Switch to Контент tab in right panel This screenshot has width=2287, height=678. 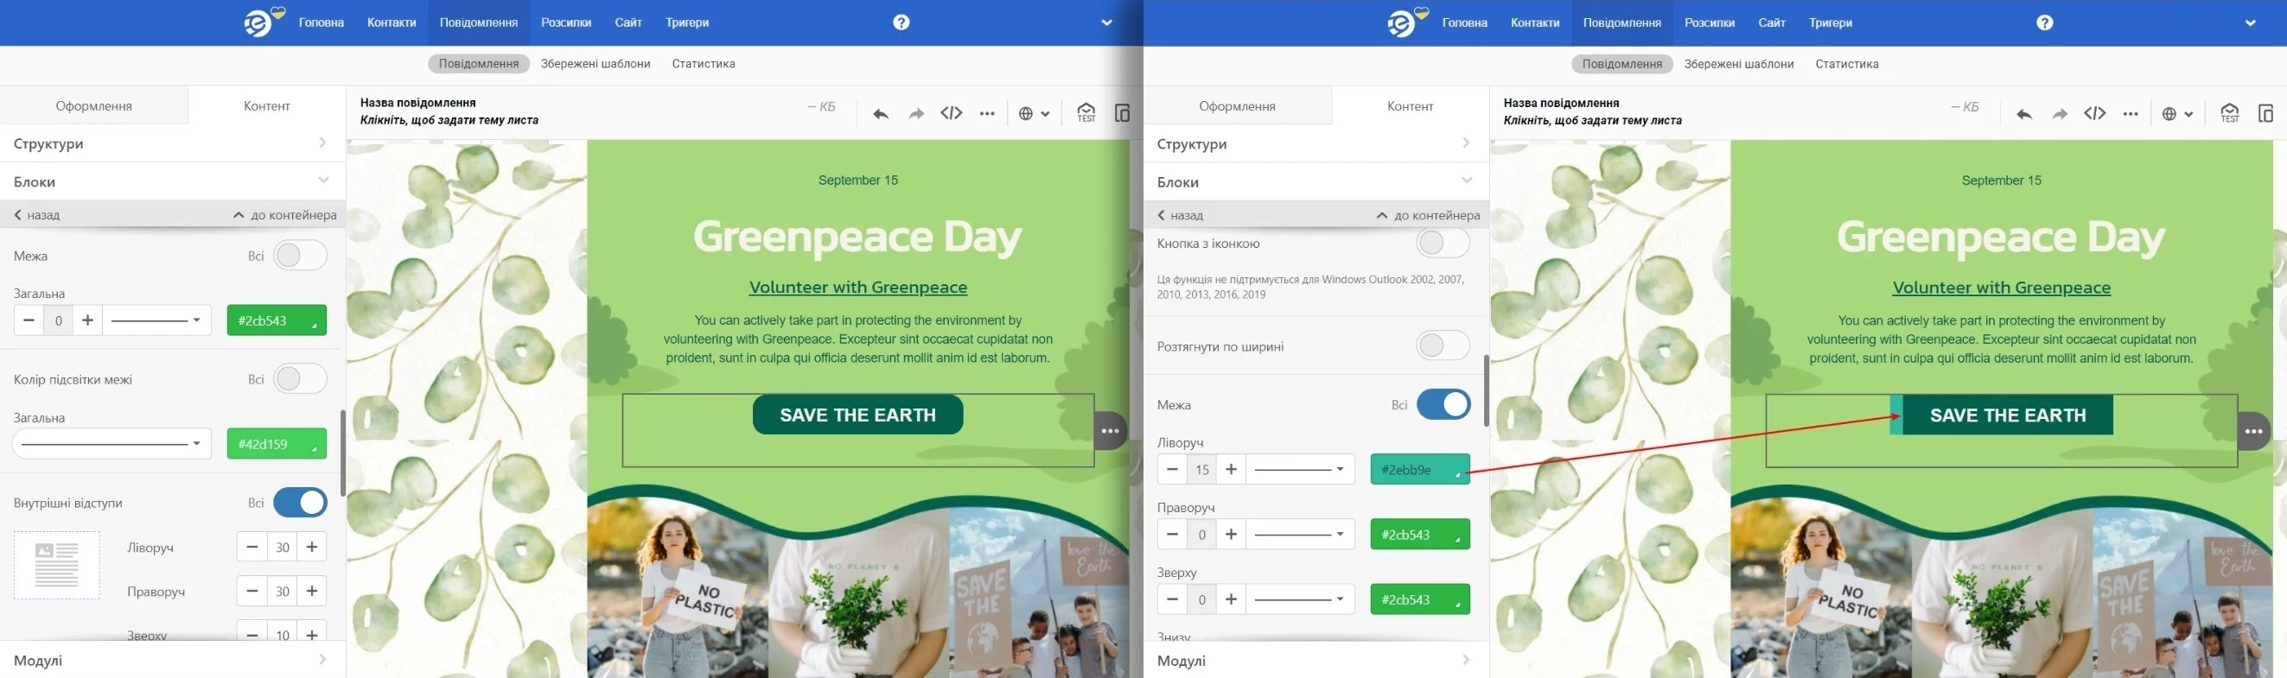click(1410, 105)
